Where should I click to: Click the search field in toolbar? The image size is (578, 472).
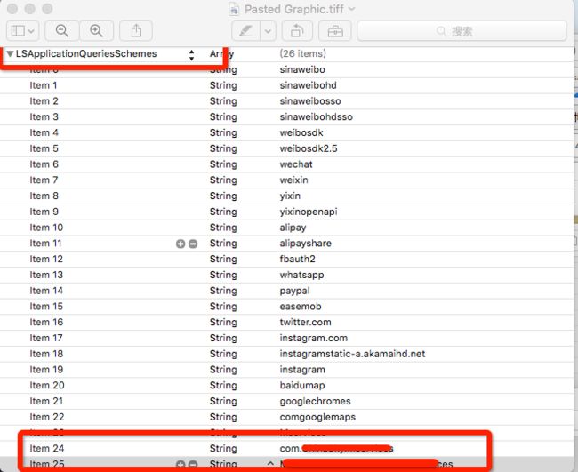tap(462, 30)
